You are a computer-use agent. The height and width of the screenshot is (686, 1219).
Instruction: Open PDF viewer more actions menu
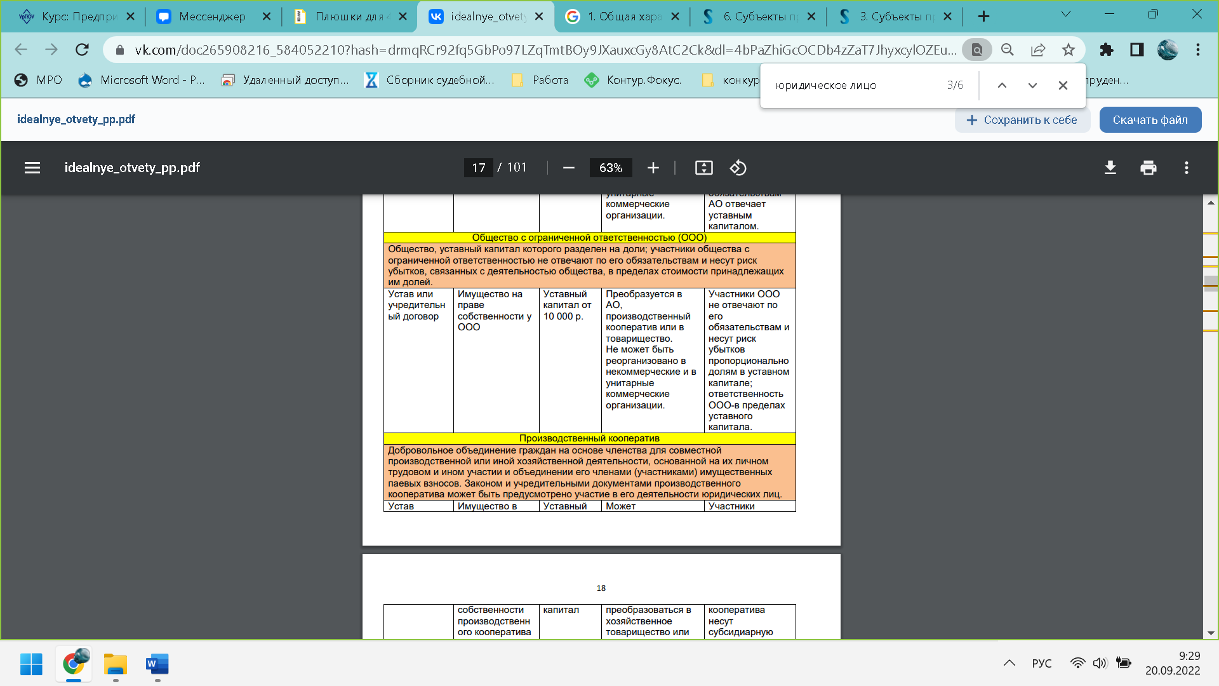(x=1187, y=168)
